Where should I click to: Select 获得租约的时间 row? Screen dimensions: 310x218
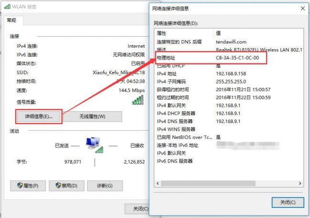tap(229, 90)
